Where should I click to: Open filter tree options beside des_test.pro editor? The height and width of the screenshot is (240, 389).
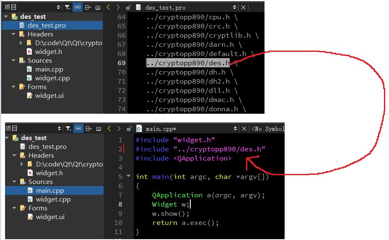pyautogui.click(x=67, y=7)
